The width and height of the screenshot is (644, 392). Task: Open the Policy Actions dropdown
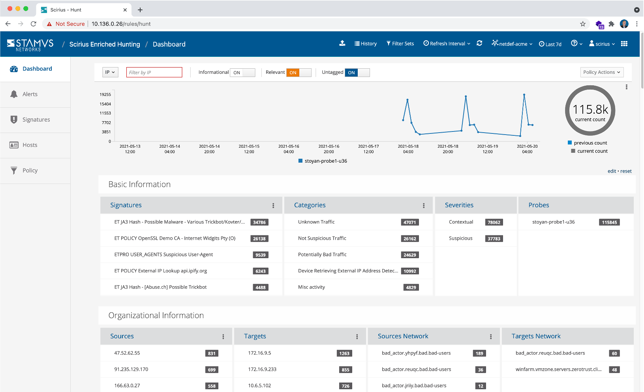click(602, 72)
